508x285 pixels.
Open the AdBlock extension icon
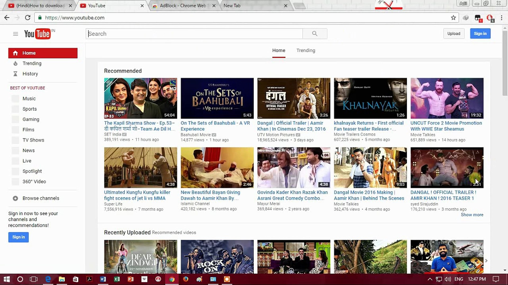(490, 18)
